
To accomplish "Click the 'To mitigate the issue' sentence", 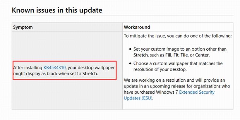I will coord(178,36).
